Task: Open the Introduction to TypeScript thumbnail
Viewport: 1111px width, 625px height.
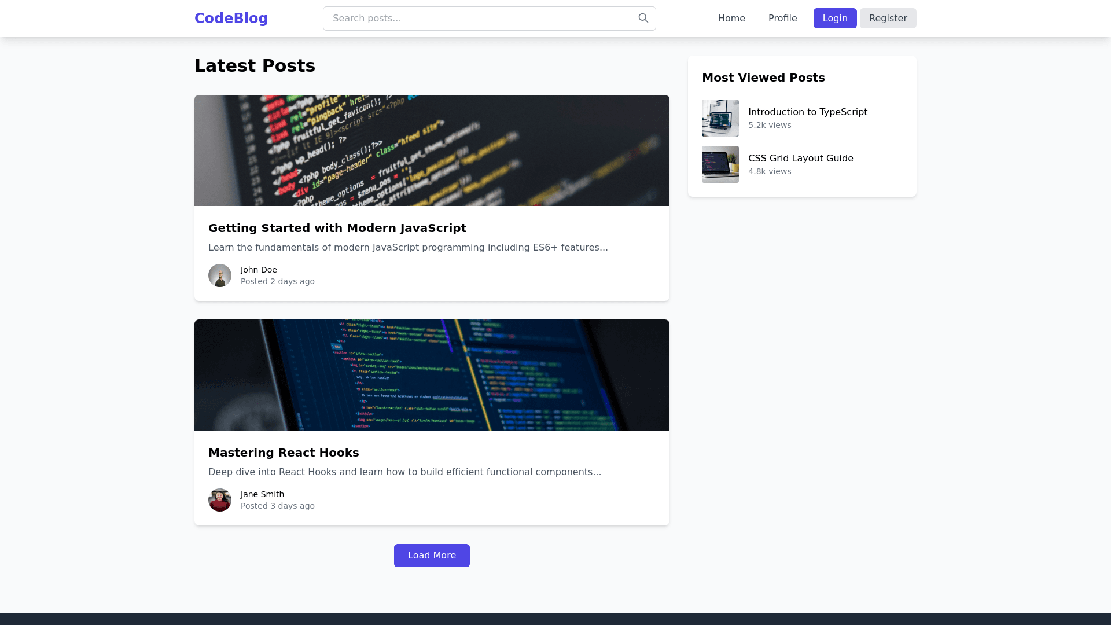Action: (x=720, y=118)
